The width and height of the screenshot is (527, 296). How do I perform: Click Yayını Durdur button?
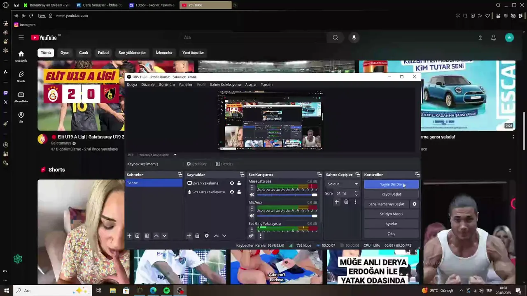391,185
